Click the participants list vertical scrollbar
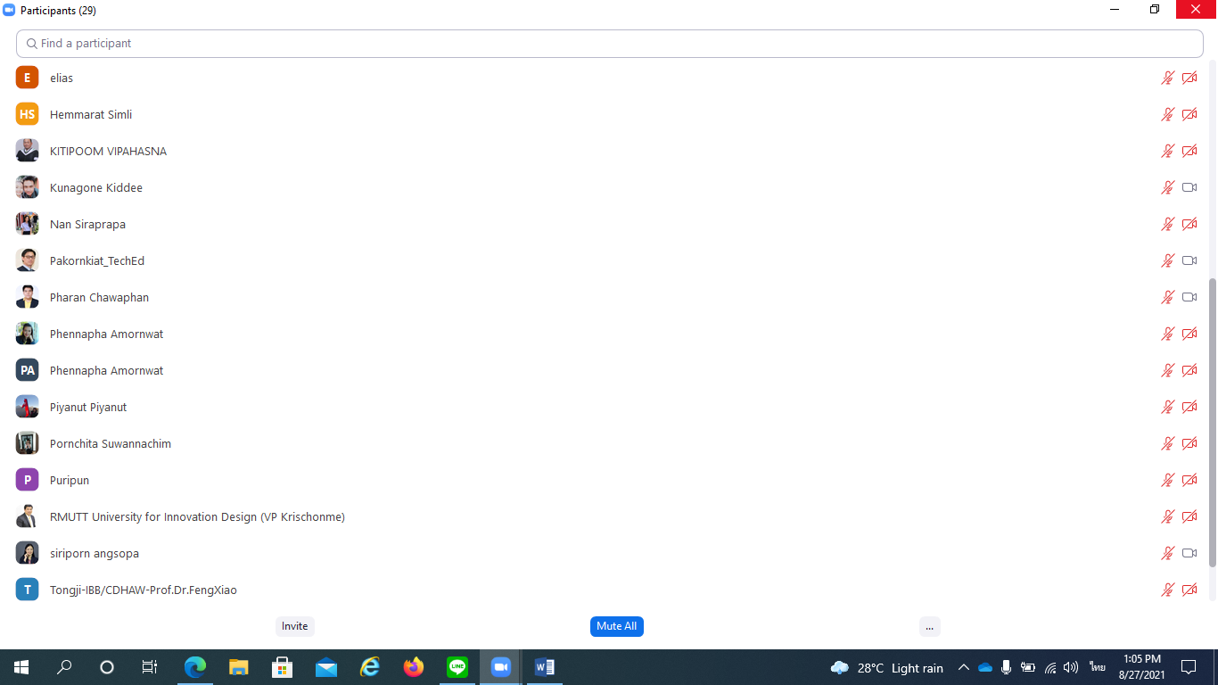1218x685 pixels. click(x=1212, y=422)
